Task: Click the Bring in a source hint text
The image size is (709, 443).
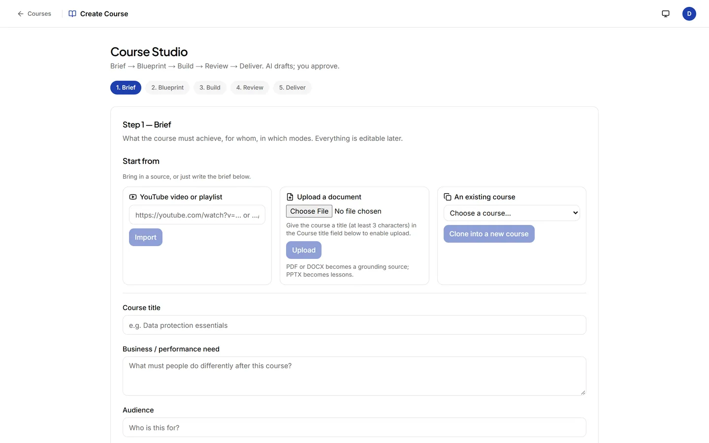Action: [x=187, y=177]
